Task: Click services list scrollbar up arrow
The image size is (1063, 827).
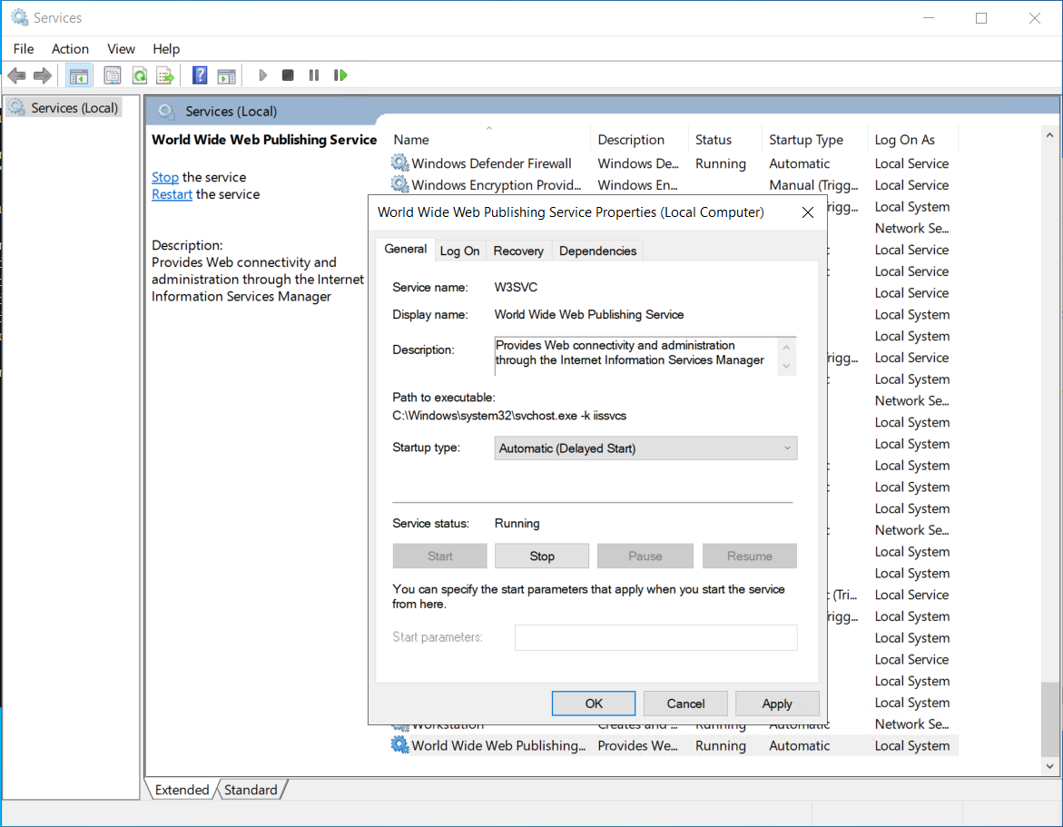Action: [x=1049, y=135]
